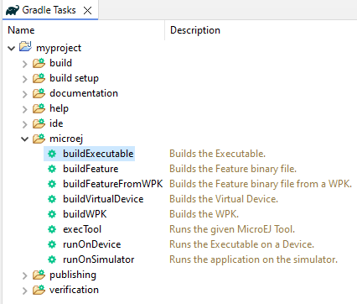Select the myproject label
357x304 pixels.
point(59,48)
